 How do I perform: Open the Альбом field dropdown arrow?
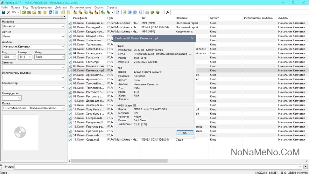click(x=63, y=47)
